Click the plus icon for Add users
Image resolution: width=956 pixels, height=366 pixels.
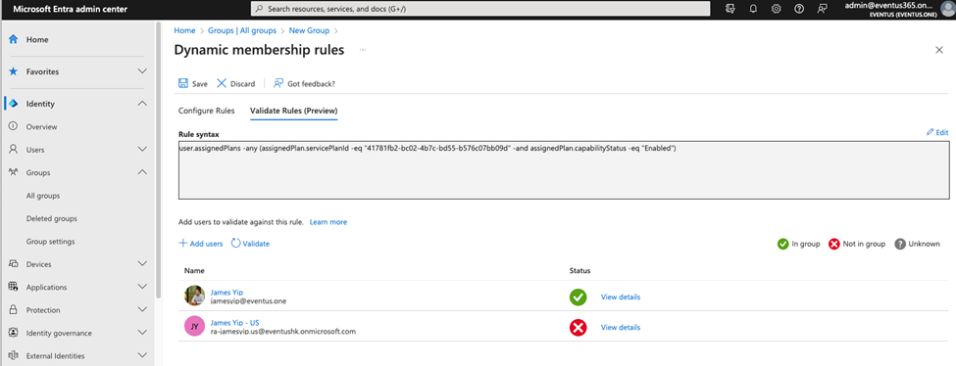click(x=182, y=244)
